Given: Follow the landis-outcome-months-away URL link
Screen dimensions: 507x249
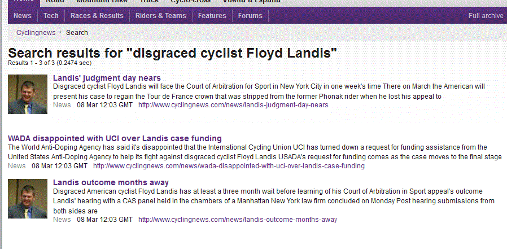Looking at the screenshot, I should coord(238,219).
